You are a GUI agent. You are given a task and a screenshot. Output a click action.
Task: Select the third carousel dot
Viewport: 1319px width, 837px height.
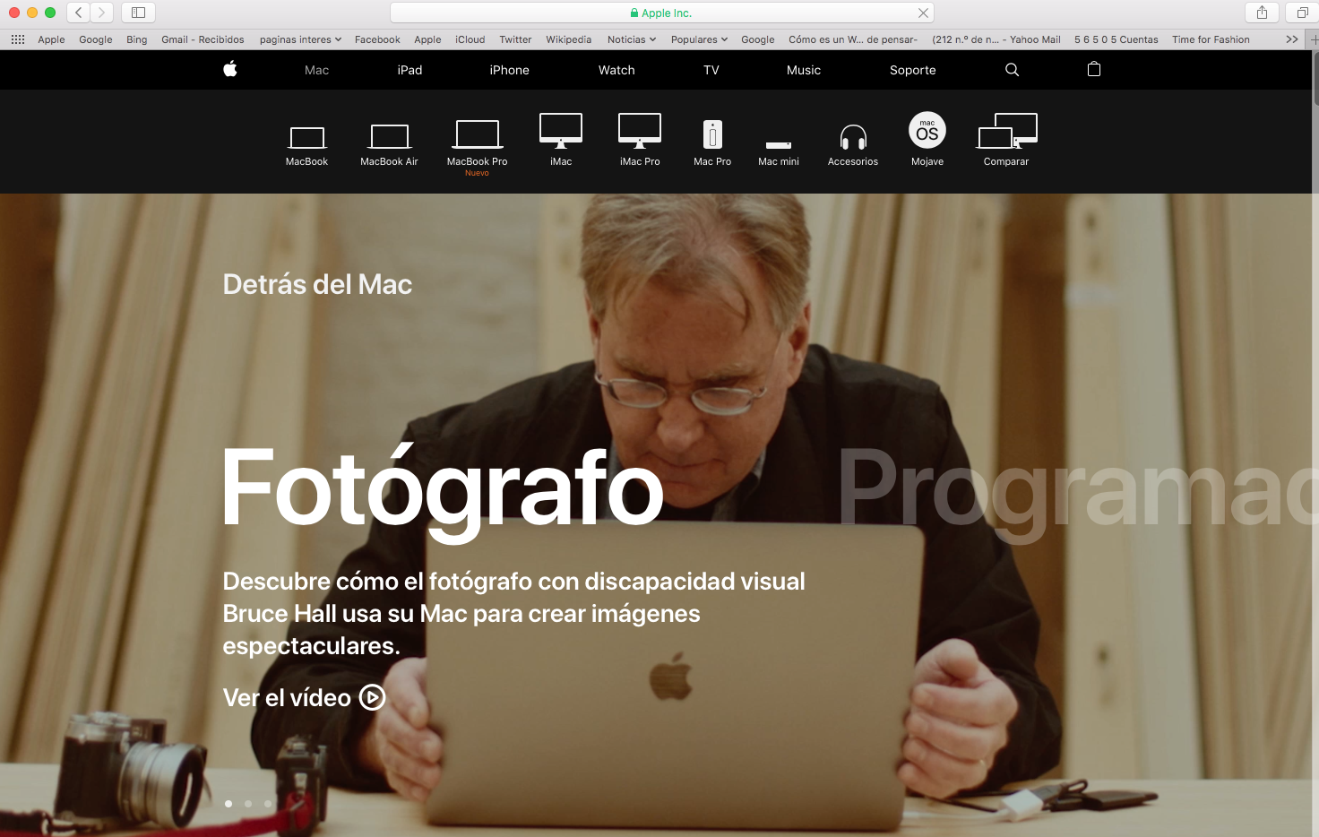point(268,804)
